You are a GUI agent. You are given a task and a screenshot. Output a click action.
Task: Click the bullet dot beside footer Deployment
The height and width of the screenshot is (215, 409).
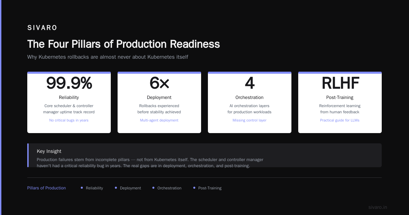point(116,188)
